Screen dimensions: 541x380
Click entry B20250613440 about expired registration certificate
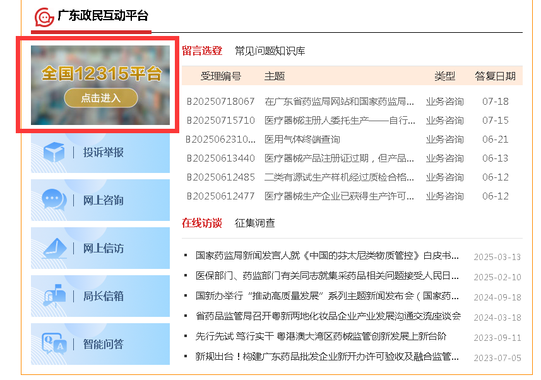tap(338, 158)
